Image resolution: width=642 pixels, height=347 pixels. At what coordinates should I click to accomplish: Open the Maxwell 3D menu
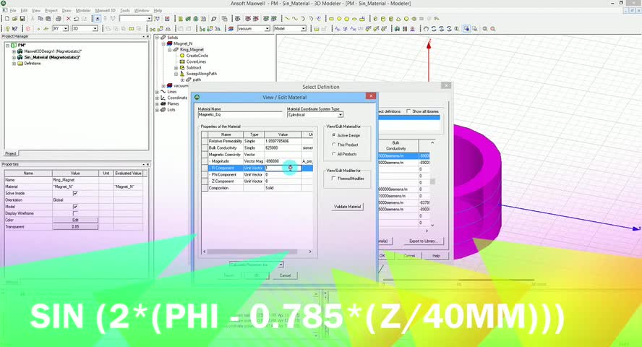(106, 11)
